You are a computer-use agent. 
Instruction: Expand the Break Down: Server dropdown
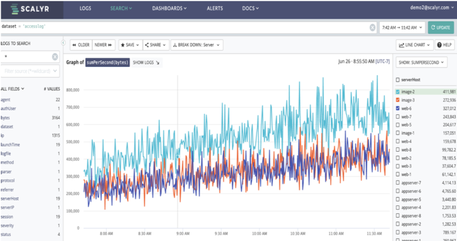pyautogui.click(x=197, y=45)
